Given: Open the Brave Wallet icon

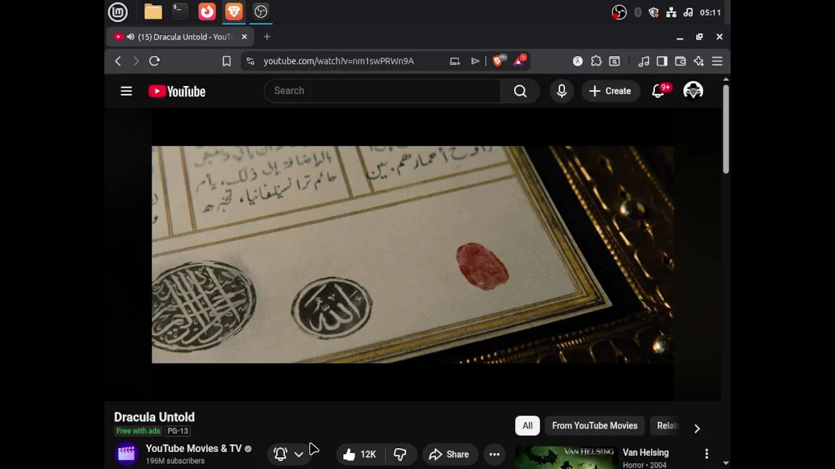Looking at the screenshot, I should 680,61.
